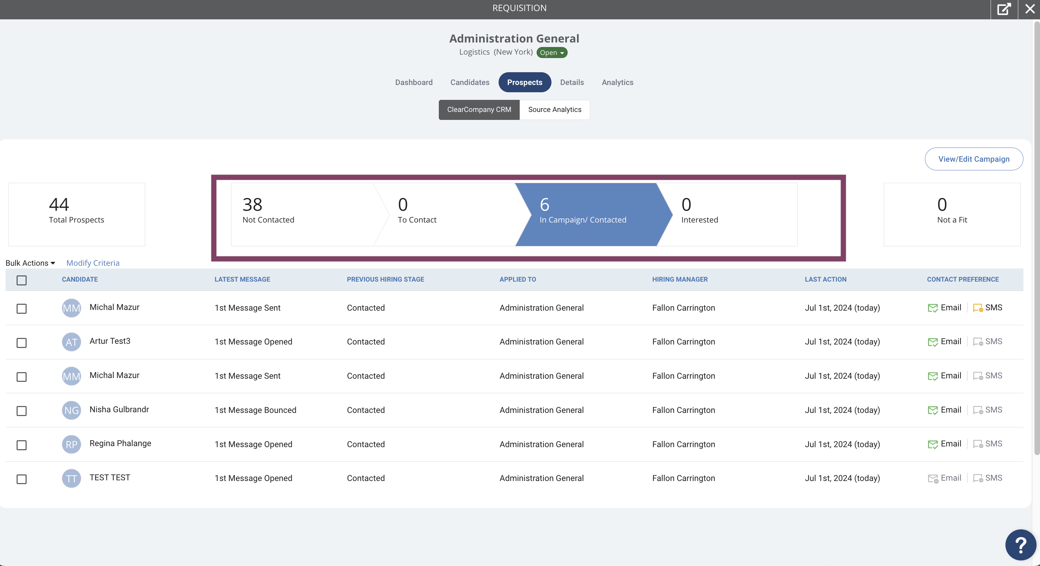This screenshot has height=566, width=1040.
Task: Sort by PREVIOUS HIRING STAGE column
Action: [385, 279]
